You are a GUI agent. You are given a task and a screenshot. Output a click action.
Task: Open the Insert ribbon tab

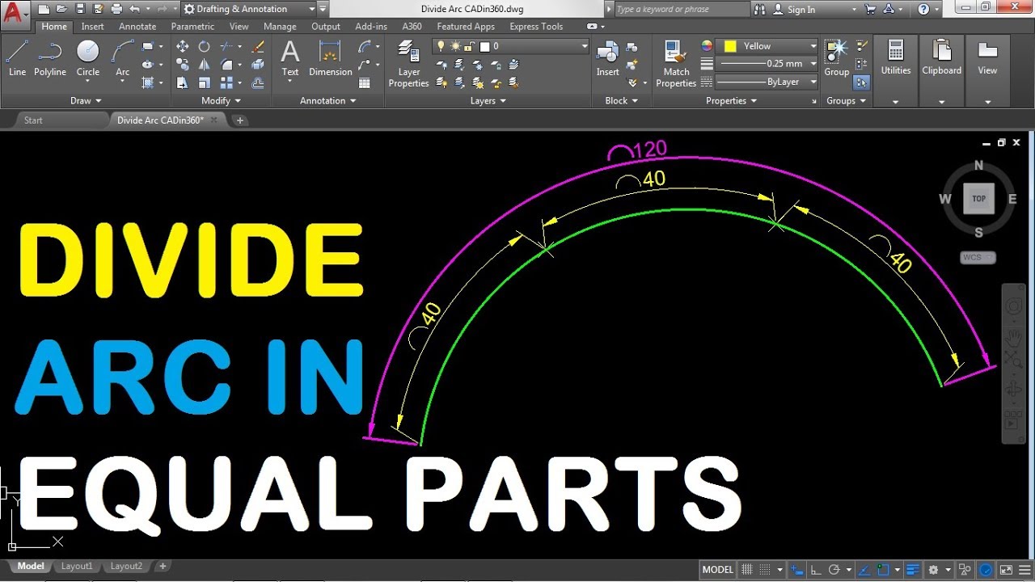pyautogui.click(x=92, y=27)
